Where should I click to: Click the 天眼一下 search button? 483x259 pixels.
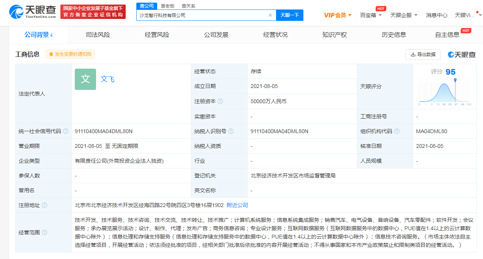coord(289,15)
